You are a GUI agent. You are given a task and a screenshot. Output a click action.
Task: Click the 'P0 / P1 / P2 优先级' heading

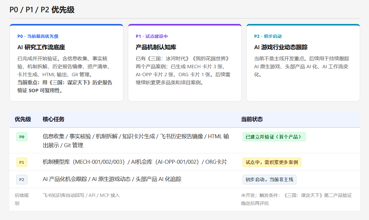(x=42, y=10)
